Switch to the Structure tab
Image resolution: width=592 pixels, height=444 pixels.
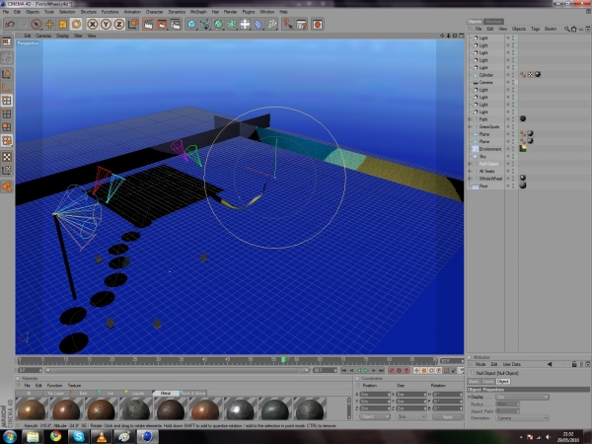pyautogui.click(x=493, y=22)
